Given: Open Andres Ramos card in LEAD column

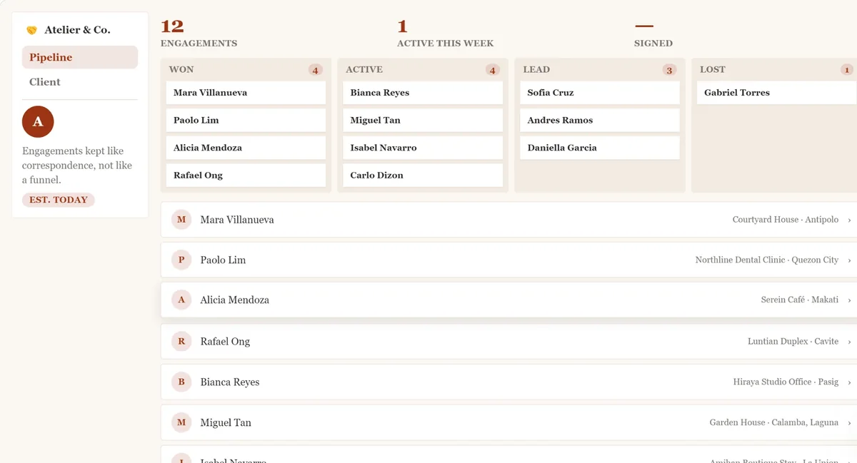Looking at the screenshot, I should [600, 120].
